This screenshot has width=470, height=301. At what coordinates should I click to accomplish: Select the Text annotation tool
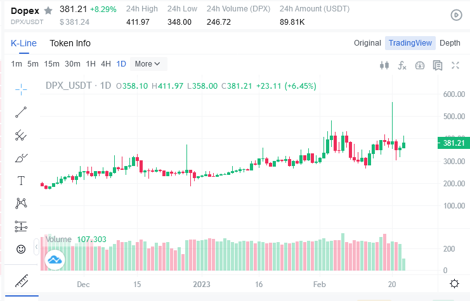21,181
